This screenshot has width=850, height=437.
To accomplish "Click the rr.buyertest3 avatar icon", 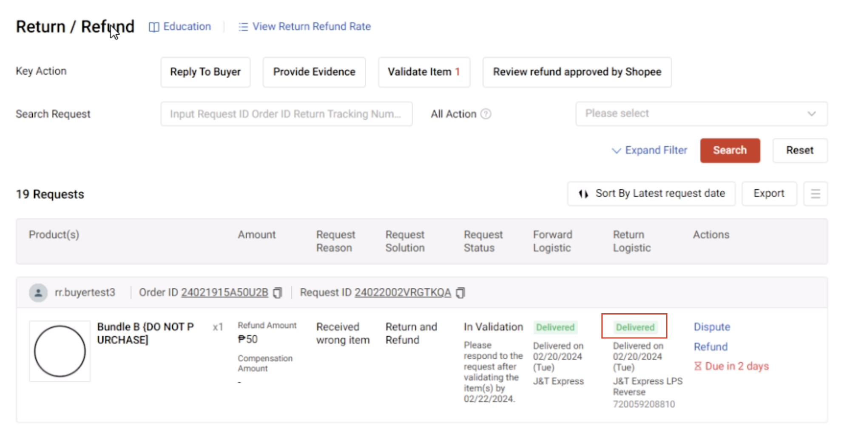I will (x=38, y=293).
